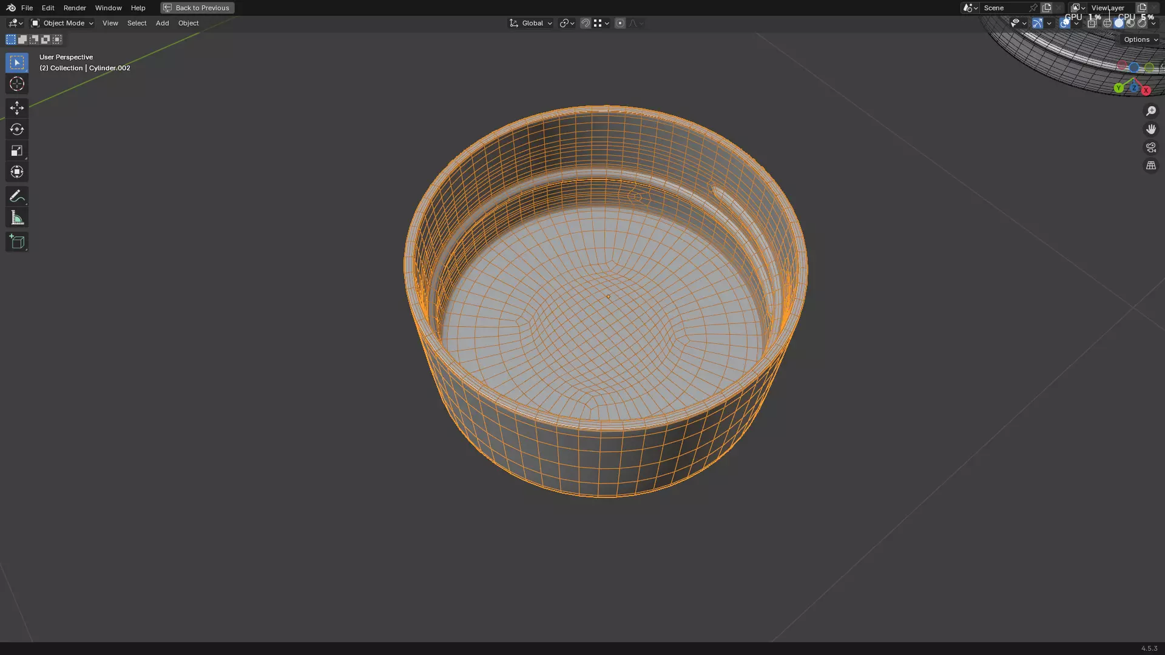The height and width of the screenshot is (655, 1165).
Task: Select the Measure ruler tool
Action: [16, 218]
